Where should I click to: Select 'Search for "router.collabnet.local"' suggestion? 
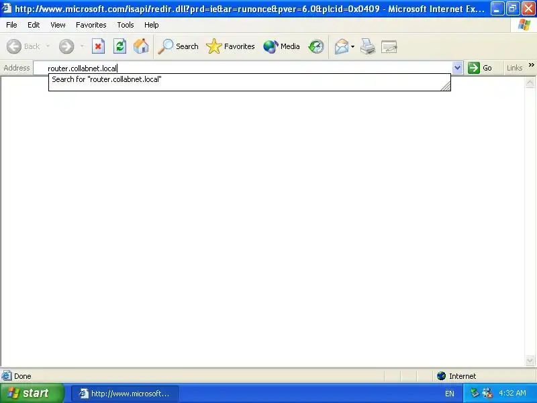pos(249,79)
